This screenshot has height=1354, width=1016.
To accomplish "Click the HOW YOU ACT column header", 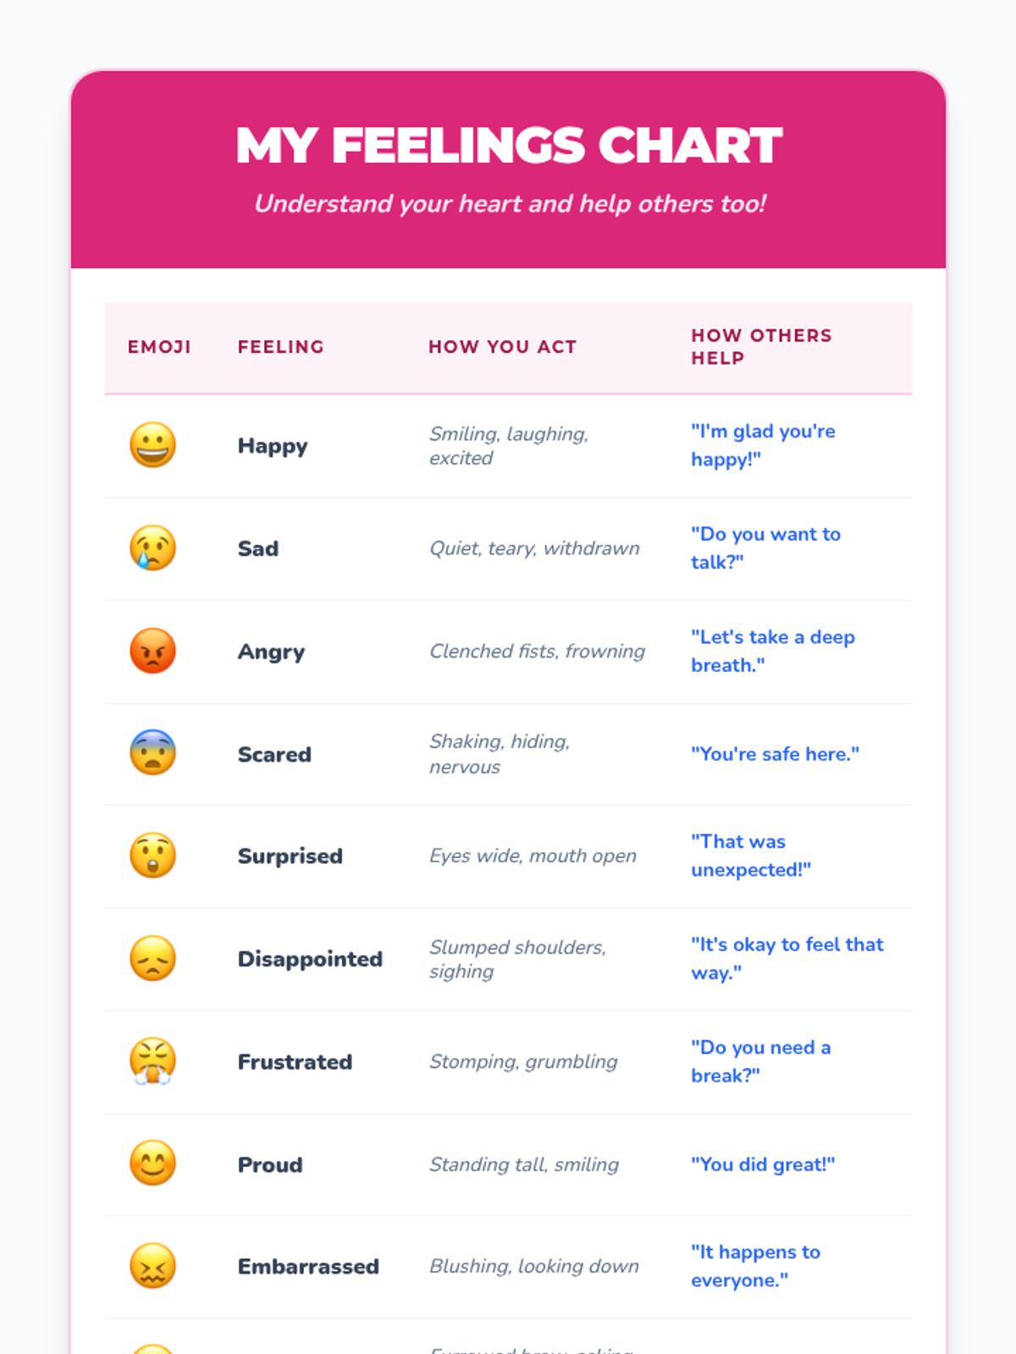I will (502, 347).
